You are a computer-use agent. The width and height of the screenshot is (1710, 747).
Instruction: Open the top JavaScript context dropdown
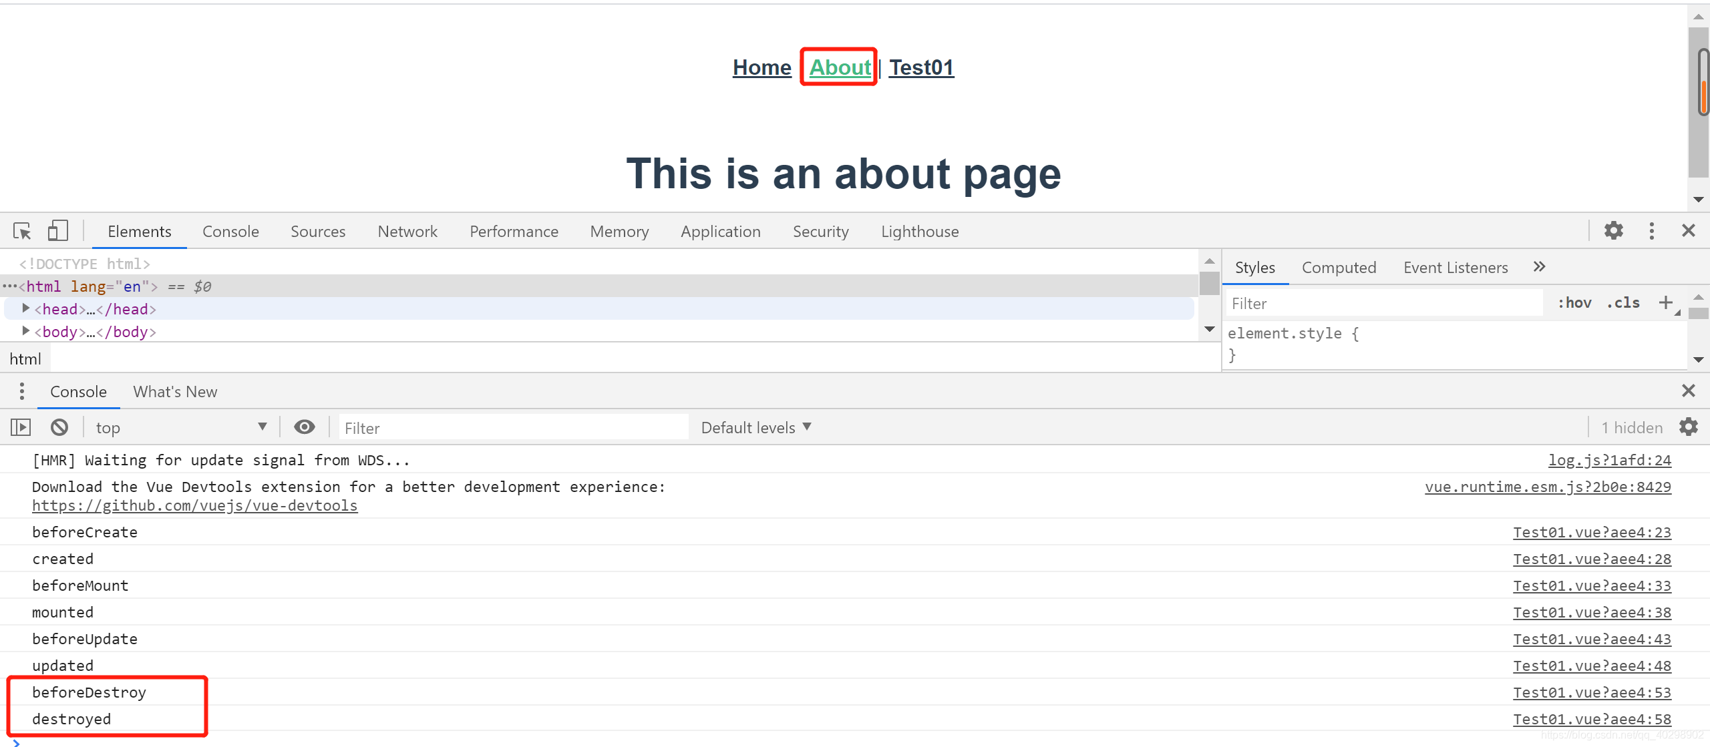[181, 427]
